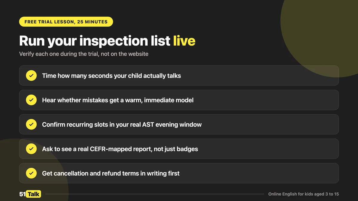Click the check icon for cancellation and refund terms

[x=31, y=173]
